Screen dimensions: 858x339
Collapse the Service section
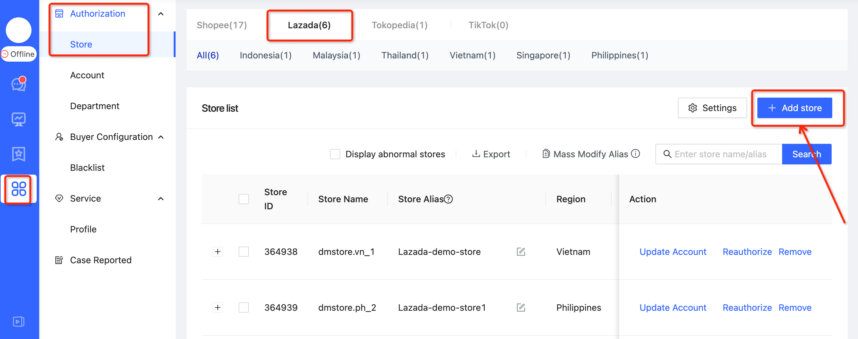point(161,198)
